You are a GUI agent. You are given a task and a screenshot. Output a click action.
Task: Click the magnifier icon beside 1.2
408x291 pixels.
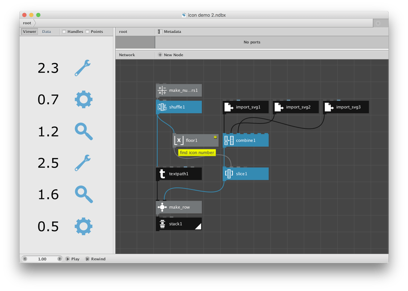[84, 131]
